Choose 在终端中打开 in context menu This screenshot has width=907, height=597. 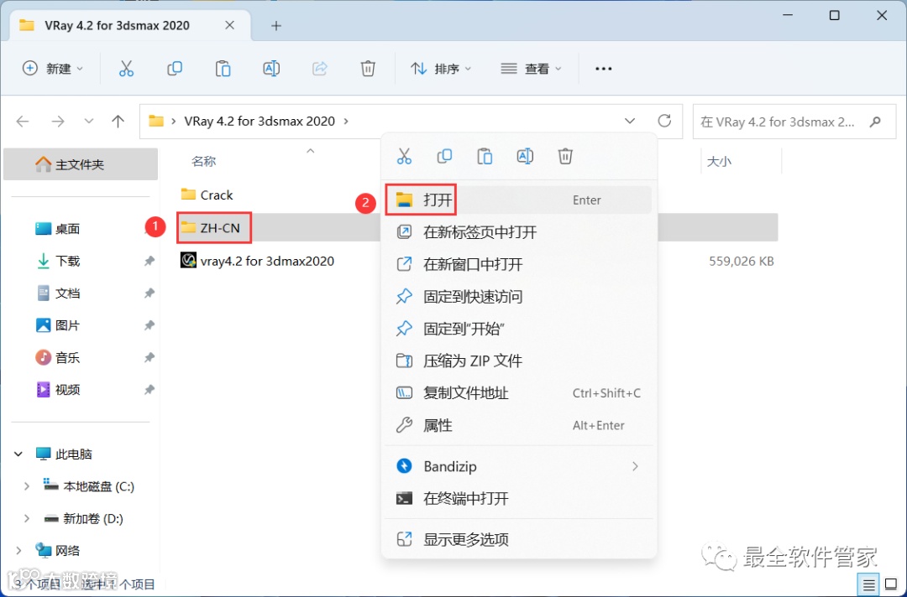519,498
